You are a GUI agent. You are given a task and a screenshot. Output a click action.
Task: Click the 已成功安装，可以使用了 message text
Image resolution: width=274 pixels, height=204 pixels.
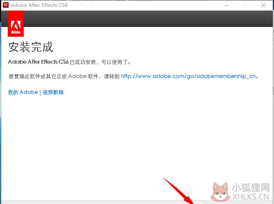click(100, 62)
